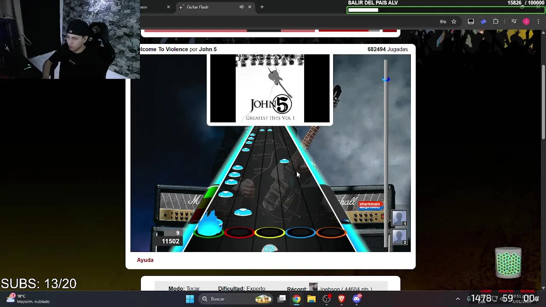Open the Chrome extensions puzzle icon

pos(496,22)
